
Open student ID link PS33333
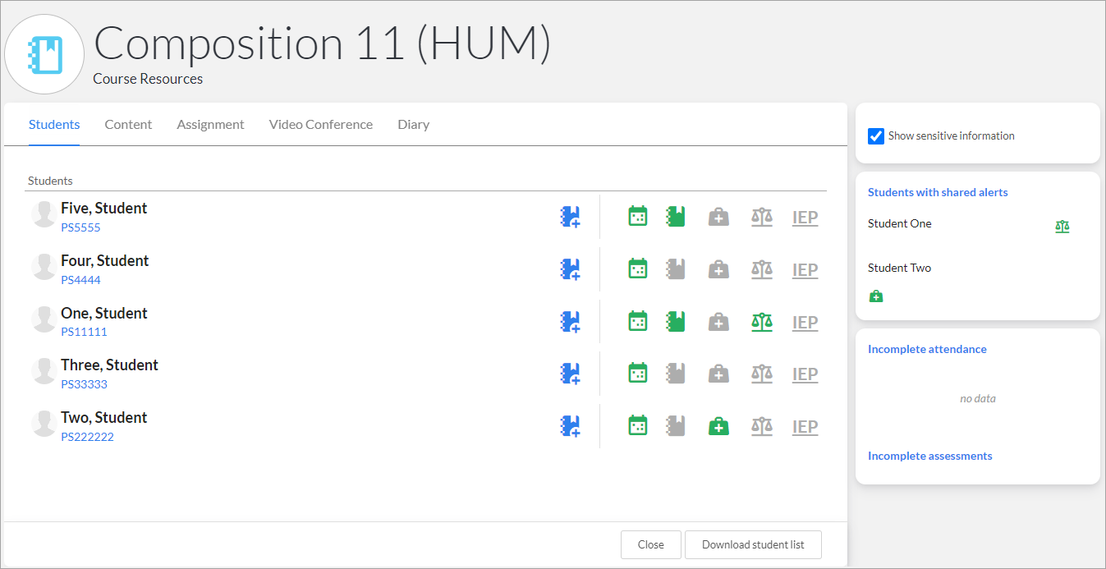pyautogui.click(x=84, y=384)
